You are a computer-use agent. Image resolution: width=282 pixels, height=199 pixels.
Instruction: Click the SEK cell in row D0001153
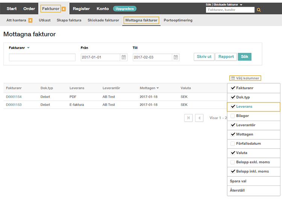coord(184,105)
